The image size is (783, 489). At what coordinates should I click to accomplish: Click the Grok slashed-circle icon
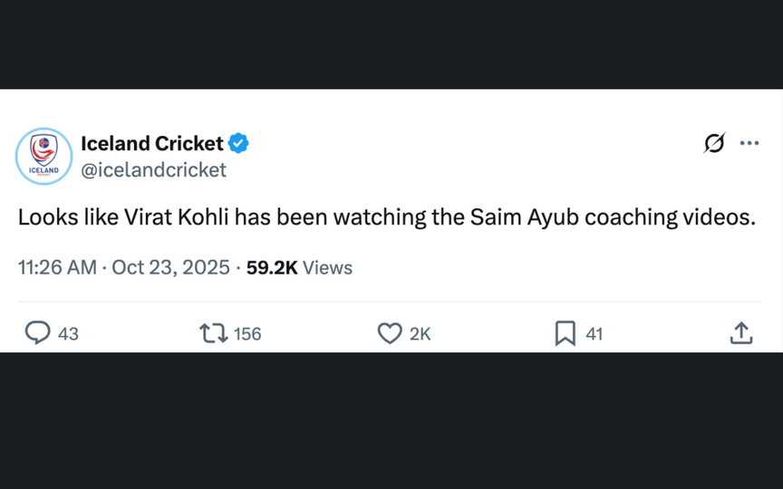pyautogui.click(x=714, y=143)
